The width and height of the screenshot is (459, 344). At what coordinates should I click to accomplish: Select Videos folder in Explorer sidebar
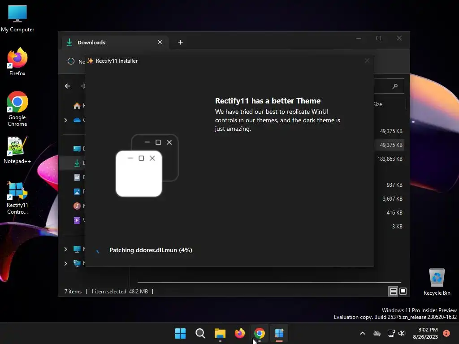[x=77, y=220]
